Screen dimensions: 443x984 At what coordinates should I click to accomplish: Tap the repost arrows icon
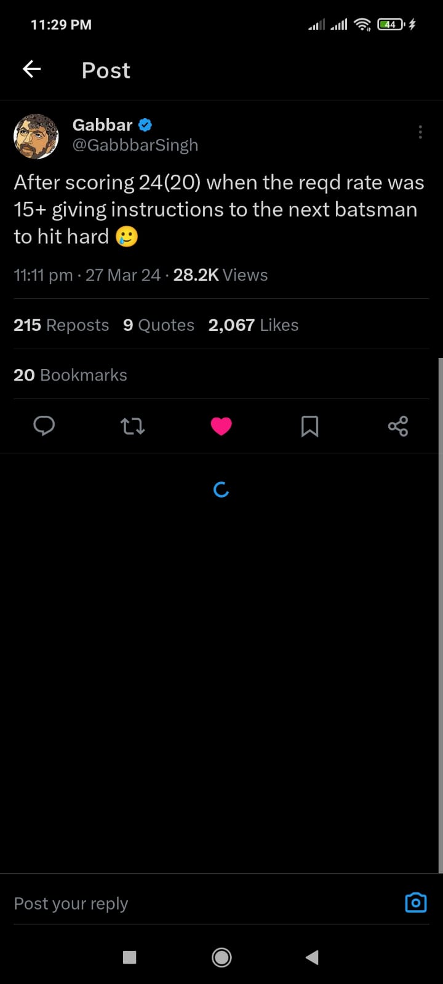[x=132, y=426]
